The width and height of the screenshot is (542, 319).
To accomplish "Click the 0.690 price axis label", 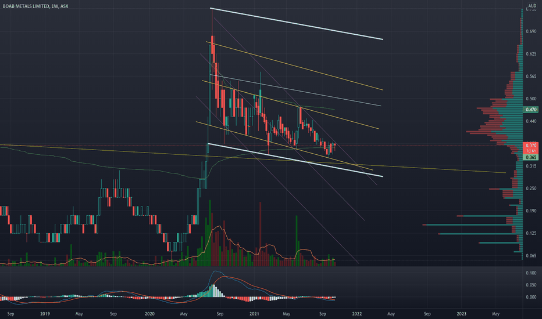I will click(x=532, y=31).
